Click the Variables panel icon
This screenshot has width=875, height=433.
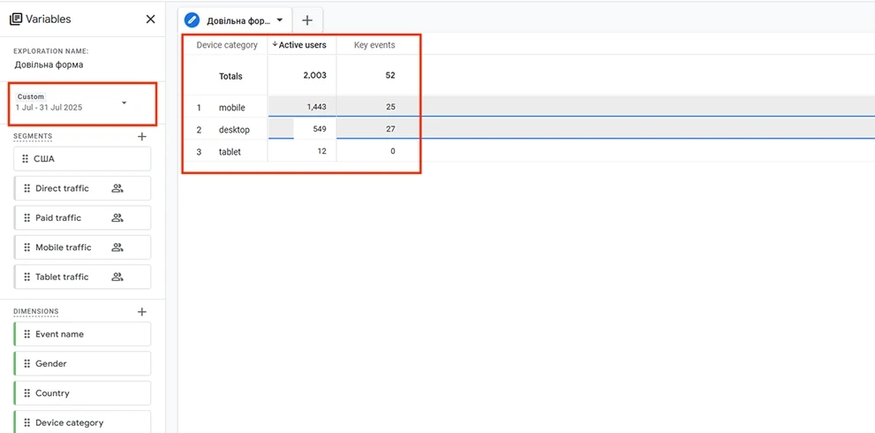pos(16,19)
